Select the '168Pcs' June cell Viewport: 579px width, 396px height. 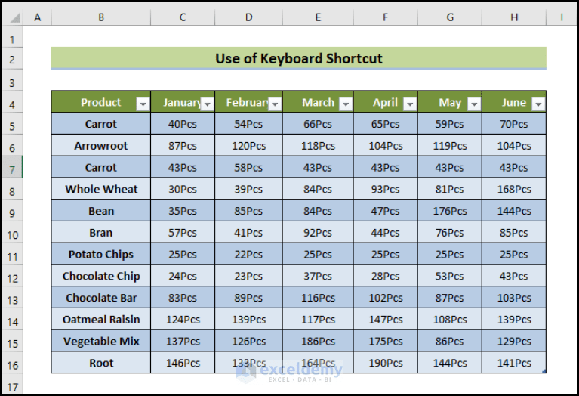[514, 189]
